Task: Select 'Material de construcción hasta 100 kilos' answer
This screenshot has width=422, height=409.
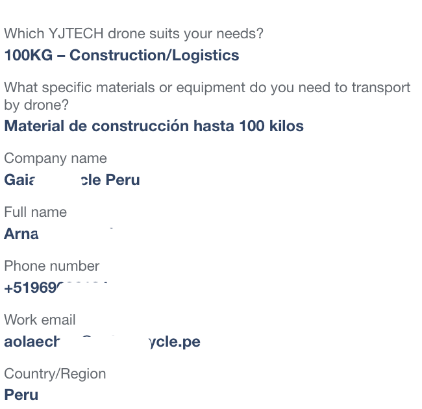Action: 154,126
